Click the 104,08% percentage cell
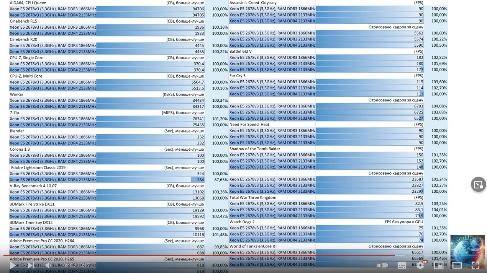Screen dimensions: 487x273 tap(439, 106)
